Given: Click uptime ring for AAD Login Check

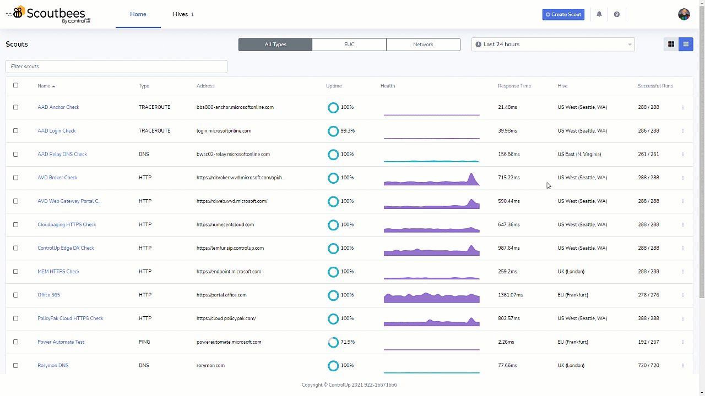Looking at the screenshot, I should [x=333, y=131].
